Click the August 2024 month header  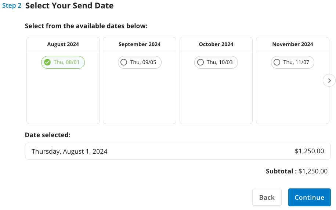63,44
